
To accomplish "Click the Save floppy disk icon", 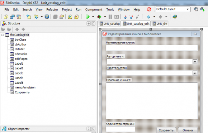I will pyautogui.click(x=47, y=17).
